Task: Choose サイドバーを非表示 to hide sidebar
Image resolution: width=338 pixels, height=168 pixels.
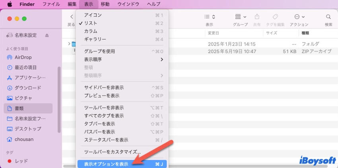Action: tap(104, 88)
